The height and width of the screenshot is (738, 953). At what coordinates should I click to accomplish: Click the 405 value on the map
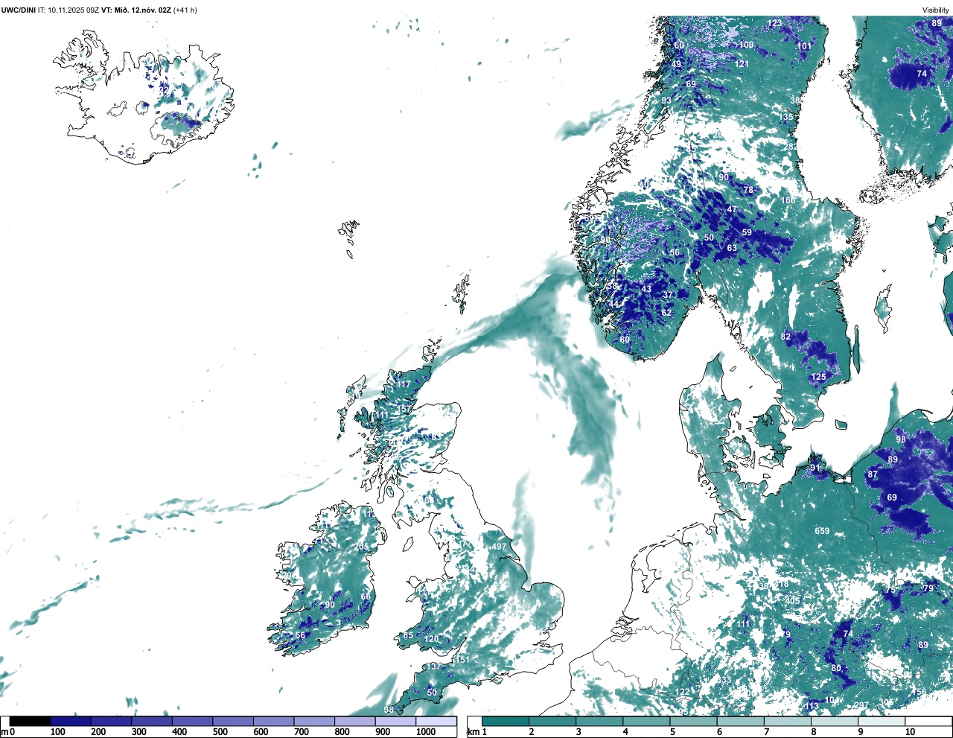792,601
